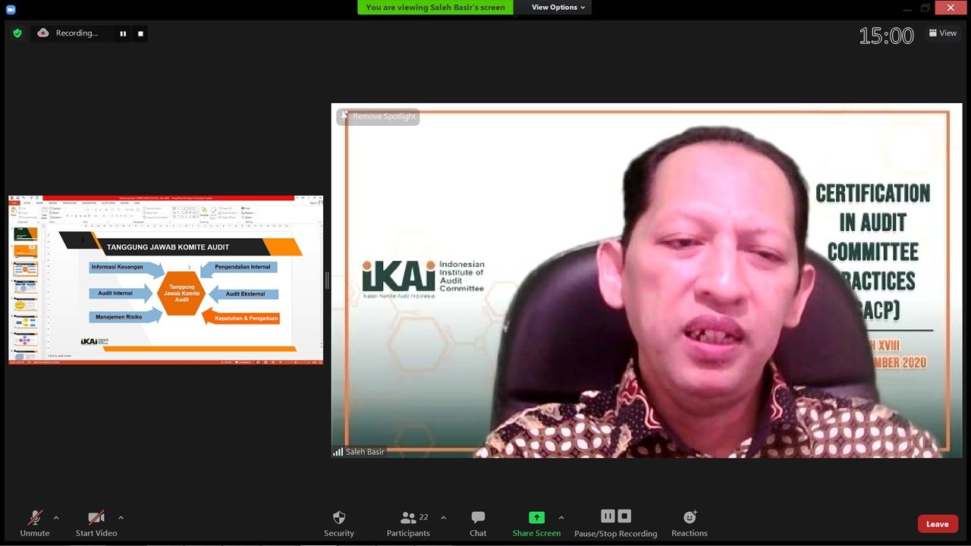The image size is (971, 546).
Task: Open the Reactions menu
Action: (x=690, y=523)
